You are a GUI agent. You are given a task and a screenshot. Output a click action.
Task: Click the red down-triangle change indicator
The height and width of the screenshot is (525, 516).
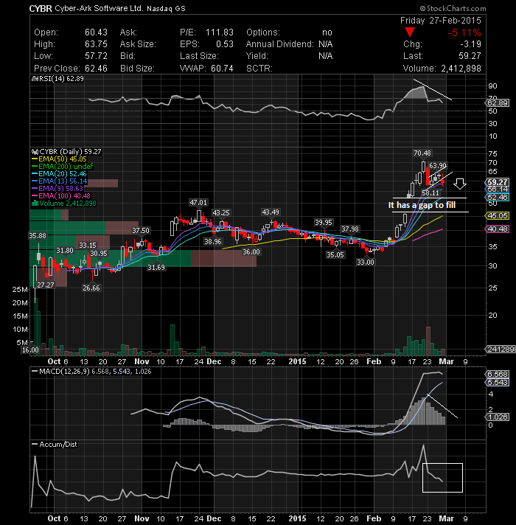[410, 32]
